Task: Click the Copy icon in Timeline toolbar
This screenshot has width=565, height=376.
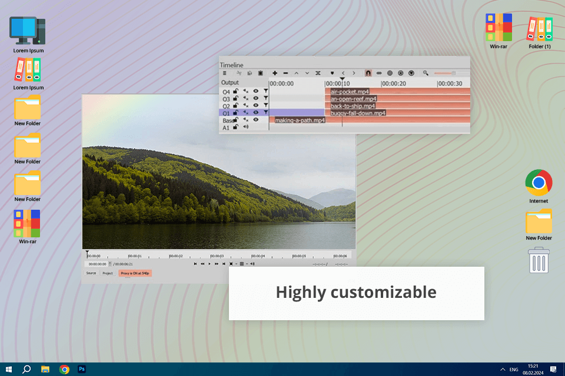Action: click(x=250, y=73)
